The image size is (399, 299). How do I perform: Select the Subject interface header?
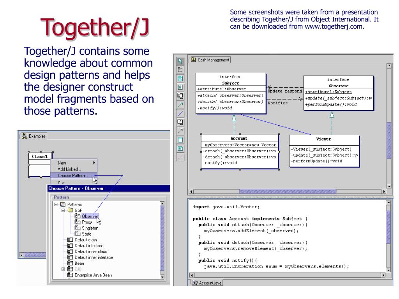tap(231, 79)
